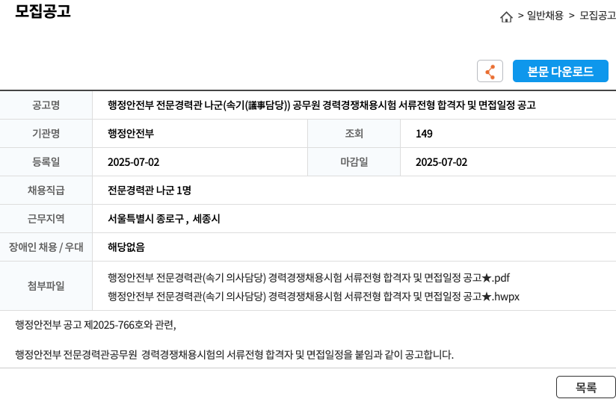
Task: Open the 일반채용 breadcrumb link
Action: [x=545, y=16]
